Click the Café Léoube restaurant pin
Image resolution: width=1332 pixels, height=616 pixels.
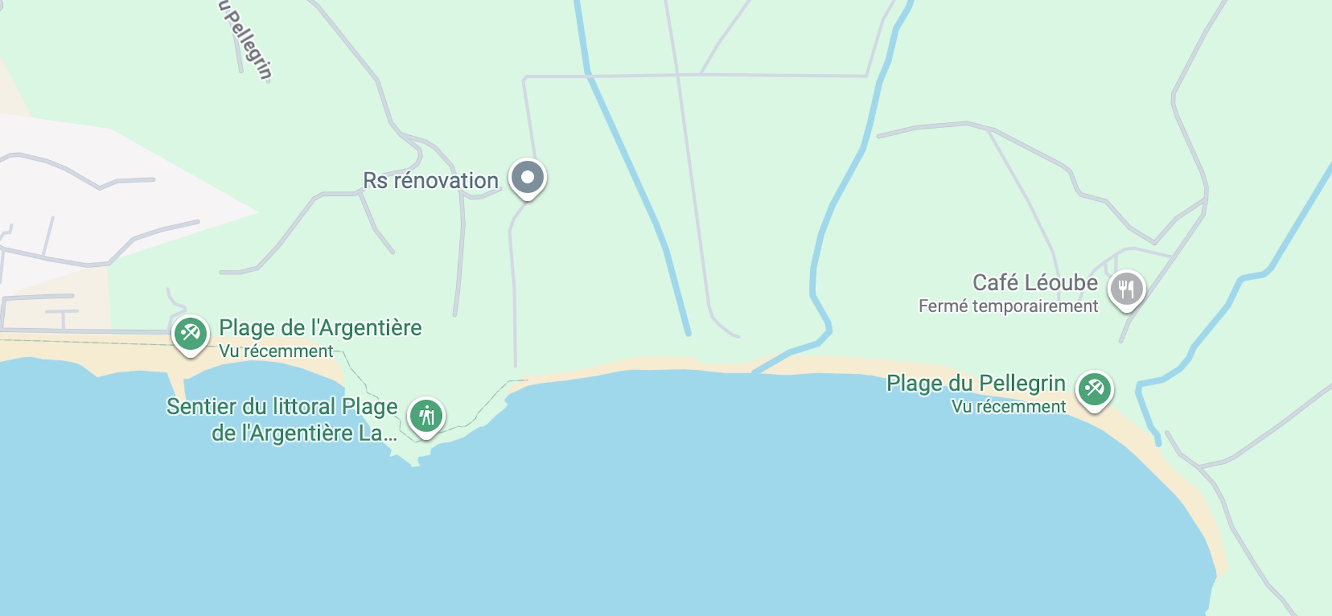(x=1126, y=290)
